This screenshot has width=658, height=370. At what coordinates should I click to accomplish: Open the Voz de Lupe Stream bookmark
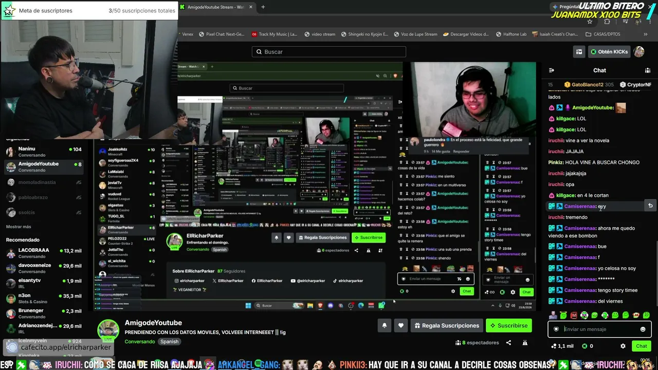415,34
